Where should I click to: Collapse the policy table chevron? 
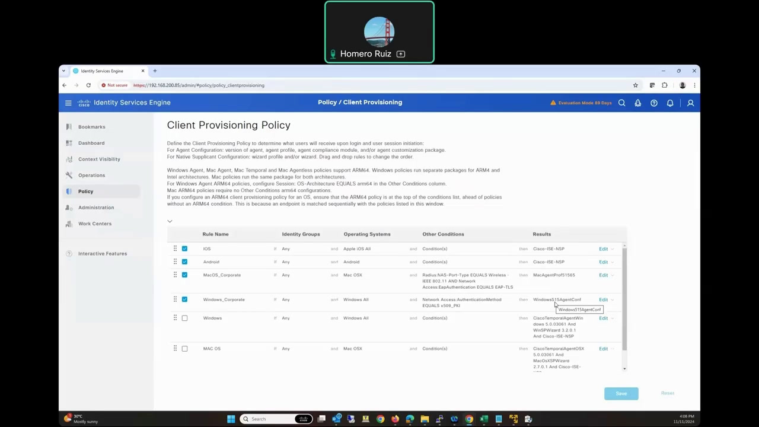pos(170,221)
